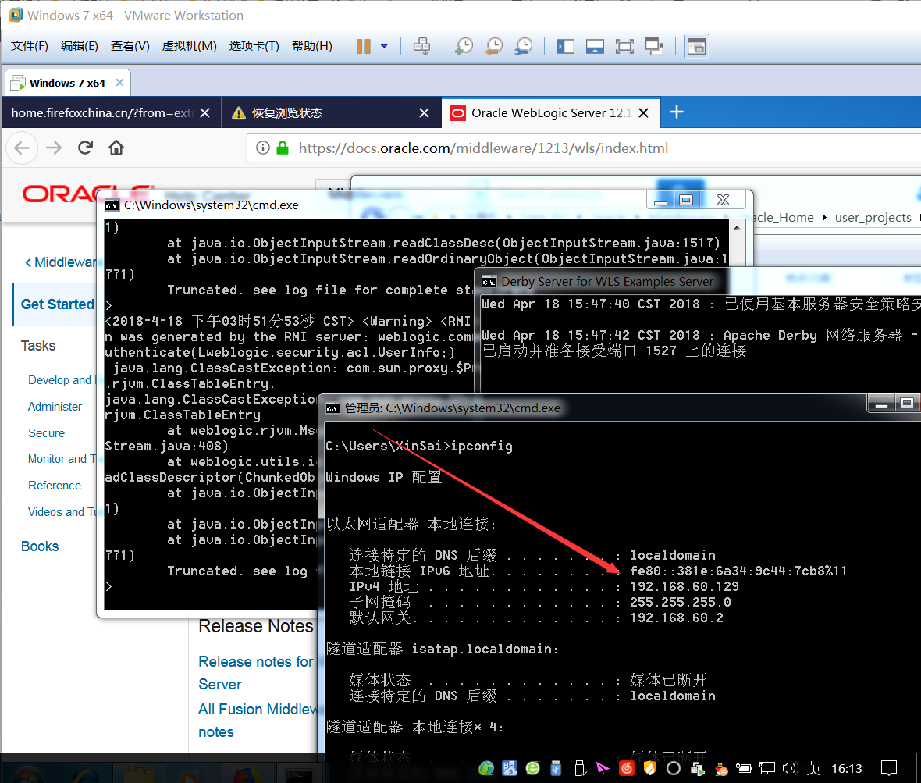Screen dimensions: 921x783
Task: Open the NetEase Cloud Music tray icon
Action: point(627,768)
